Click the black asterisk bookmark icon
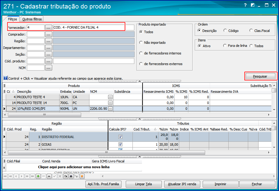The width and height of the screenshot is (279, 191). (x=71, y=176)
